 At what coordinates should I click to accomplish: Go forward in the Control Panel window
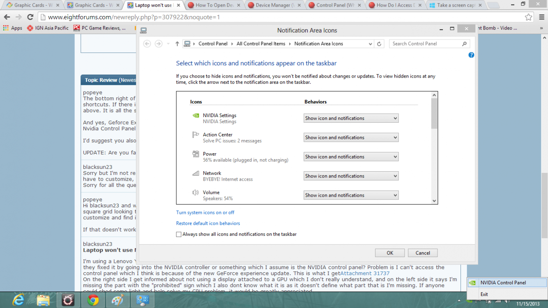pos(159,44)
